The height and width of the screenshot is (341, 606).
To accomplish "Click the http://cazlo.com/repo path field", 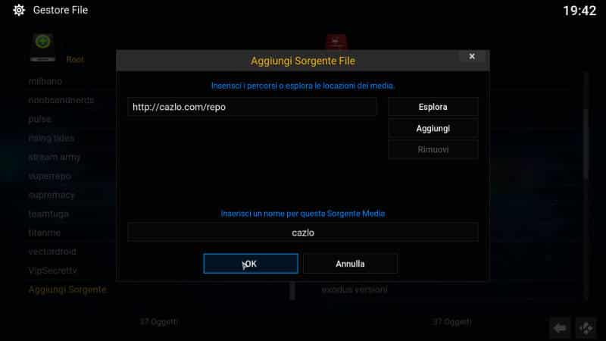I will click(252, 107).
